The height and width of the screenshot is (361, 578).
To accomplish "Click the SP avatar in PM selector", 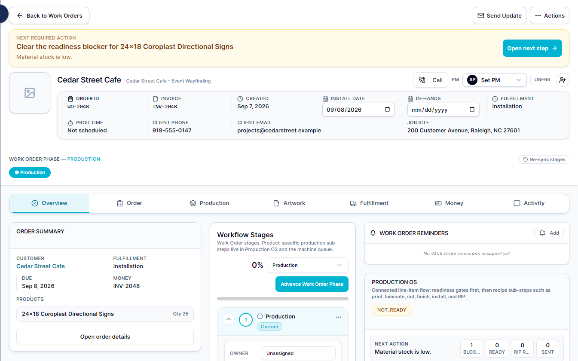I will [472, 80].
